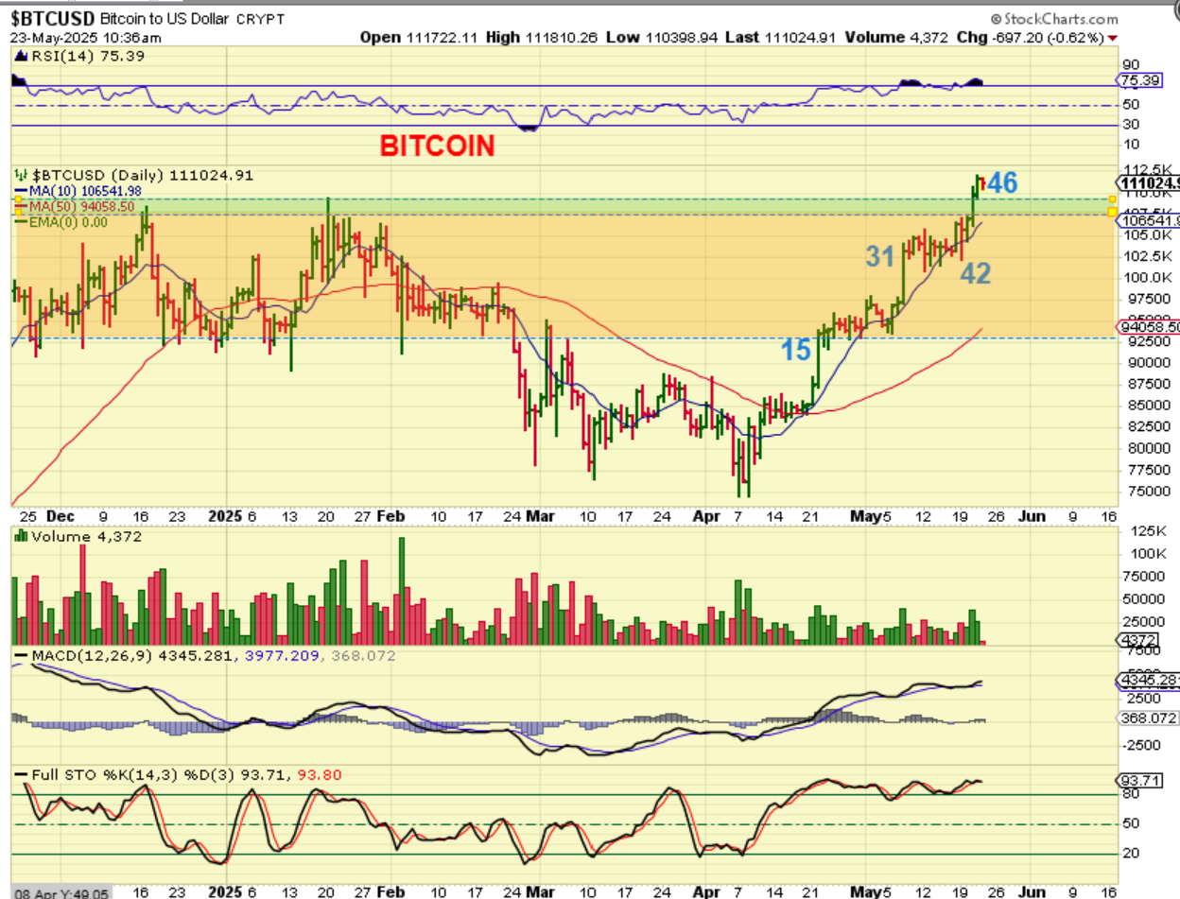Click the 4345.28 MACD axis flag
This screenshot has height=899, width=1180.
(x=1148, y=680)
